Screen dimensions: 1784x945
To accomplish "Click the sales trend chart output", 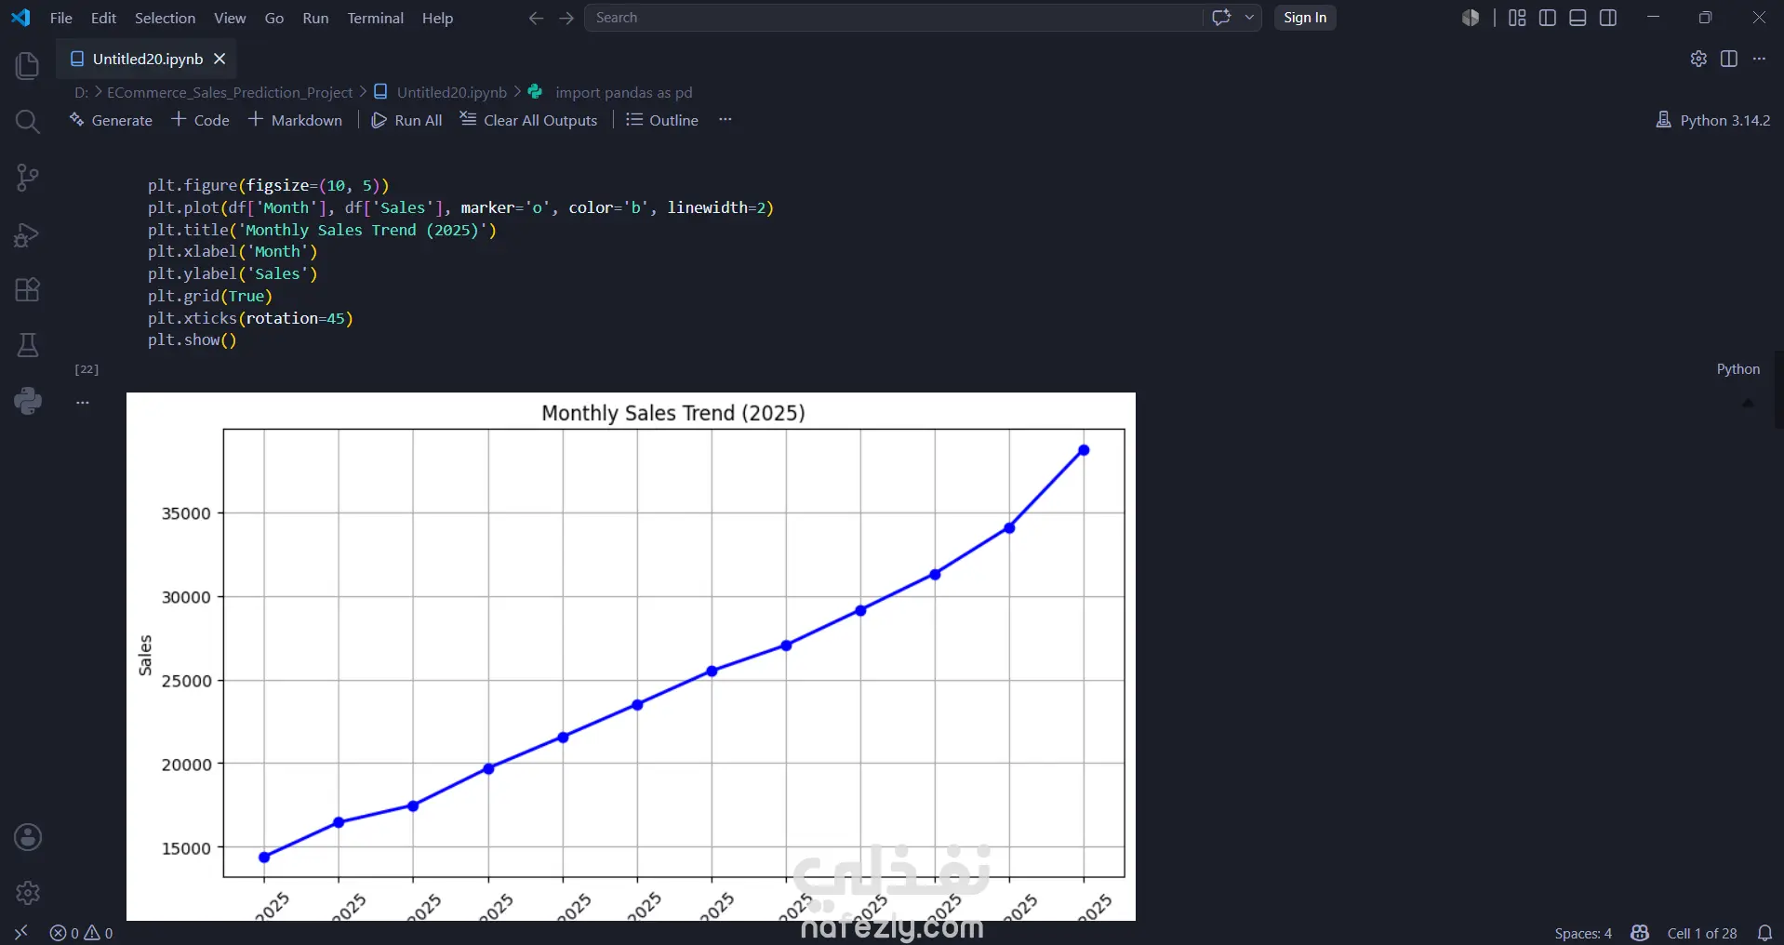I will pyautogui.click(x=631, y=657).
